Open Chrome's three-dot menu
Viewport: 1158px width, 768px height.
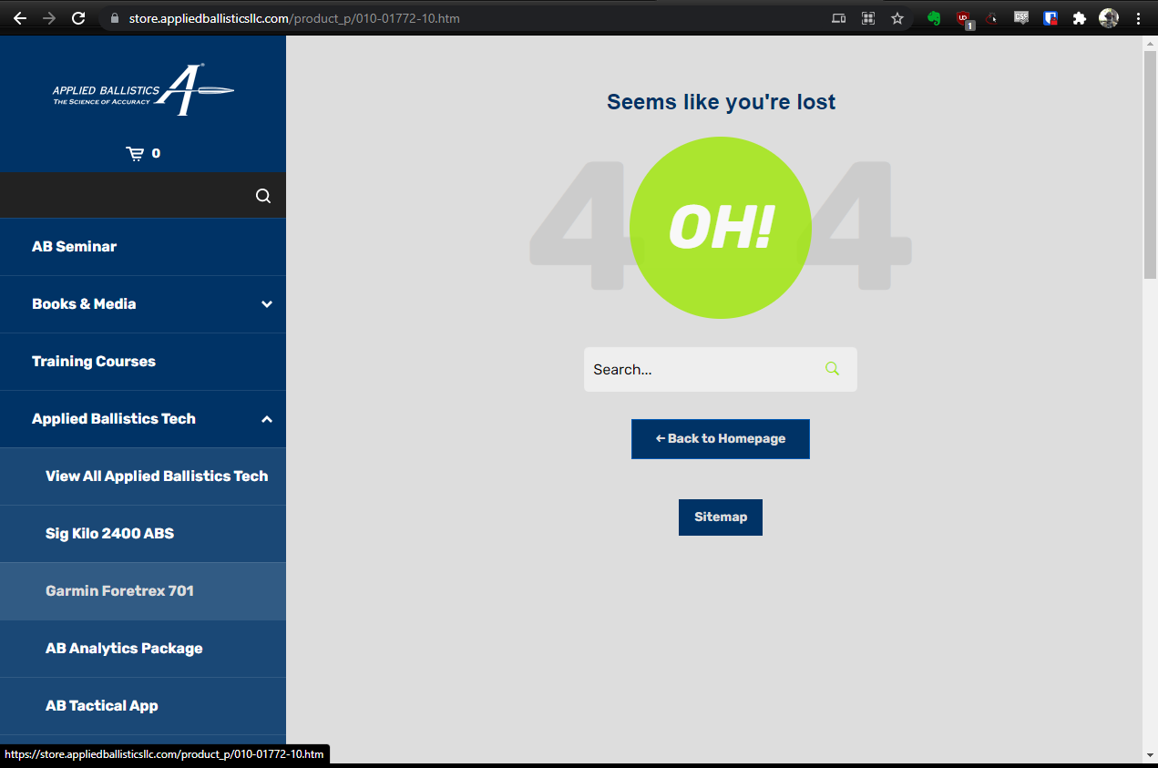(1138, 18)
